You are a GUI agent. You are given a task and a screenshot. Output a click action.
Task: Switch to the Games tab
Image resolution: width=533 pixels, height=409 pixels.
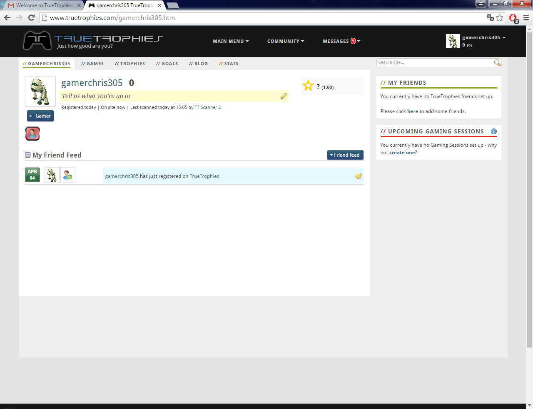(x=92, y=64)
